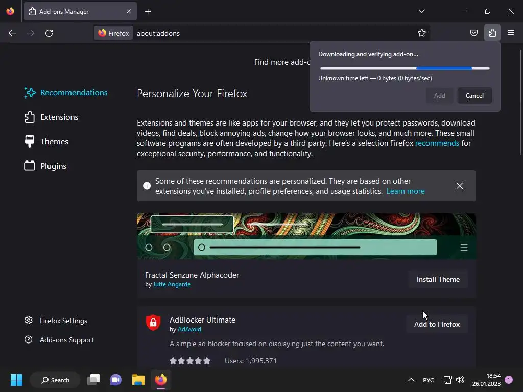This screenshot has width=523, height=392.
Task: Click the Users: 1,995,371 text
Action: [x=250, y=361]
